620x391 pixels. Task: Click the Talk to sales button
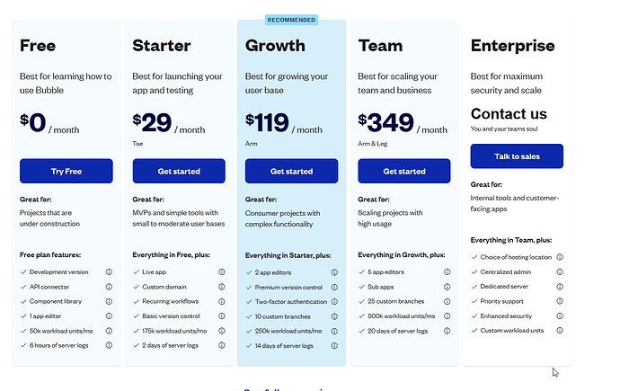click(517, 156)
